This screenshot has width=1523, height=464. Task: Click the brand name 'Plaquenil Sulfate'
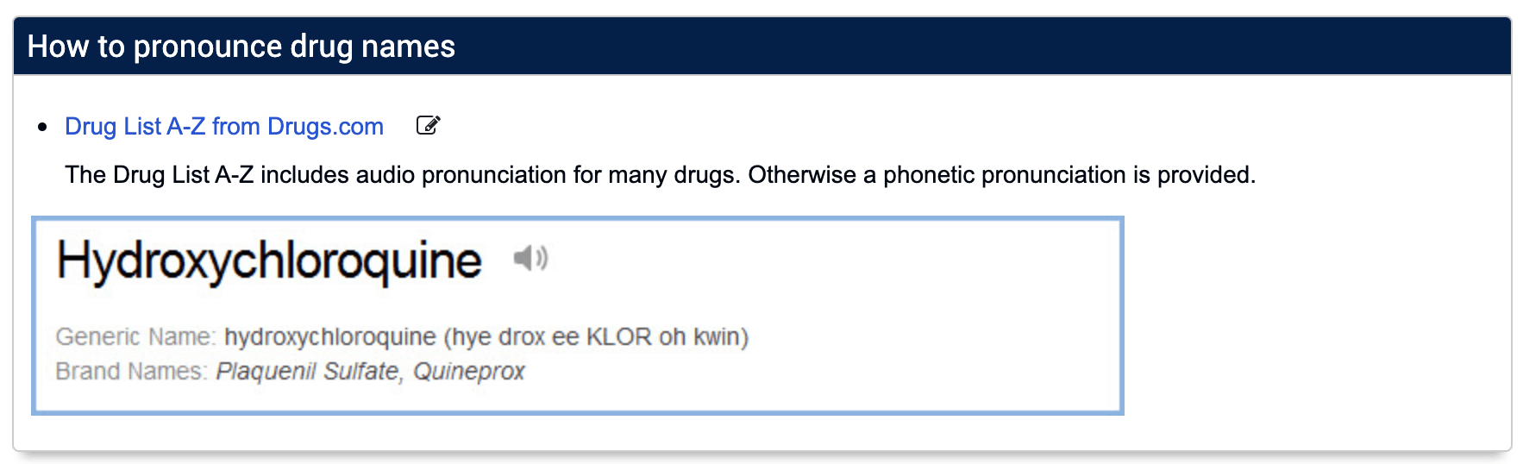pos(308,371)
